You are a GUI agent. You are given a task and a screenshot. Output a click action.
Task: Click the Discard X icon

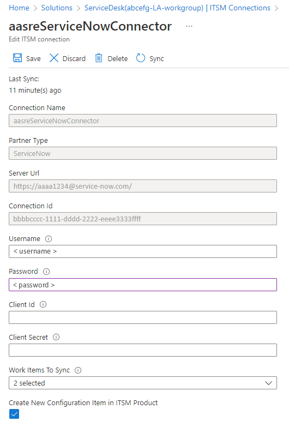54,58
